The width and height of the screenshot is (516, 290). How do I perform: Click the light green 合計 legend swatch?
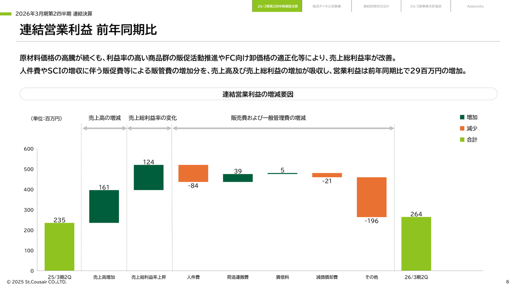click(462, 140)
